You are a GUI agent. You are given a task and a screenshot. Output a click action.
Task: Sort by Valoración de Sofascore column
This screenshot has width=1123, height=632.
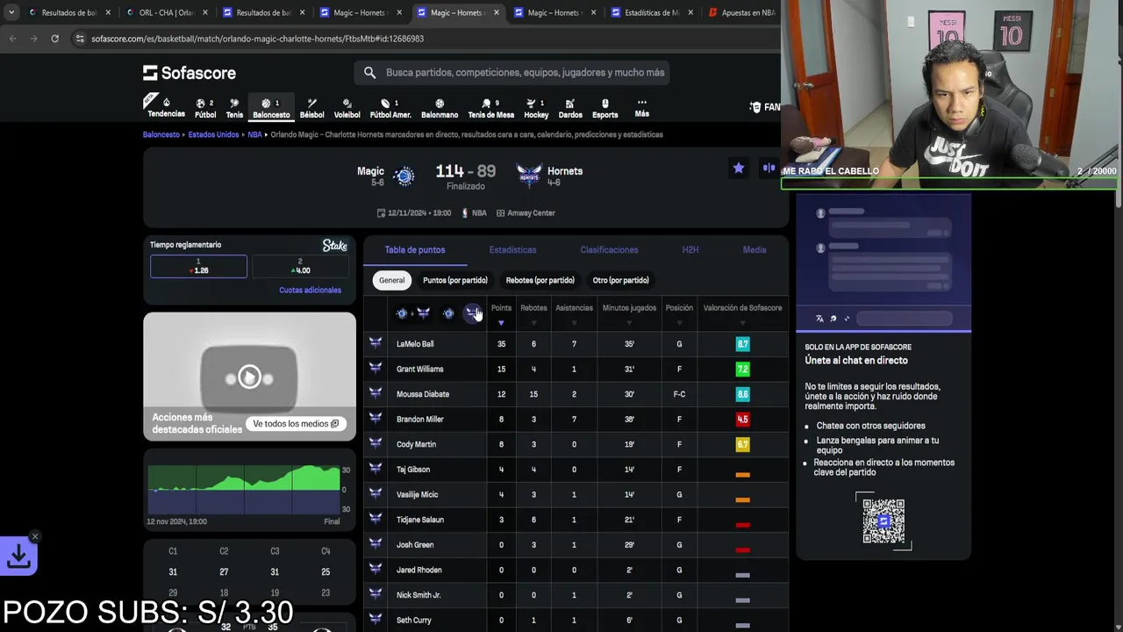[742, 312]
